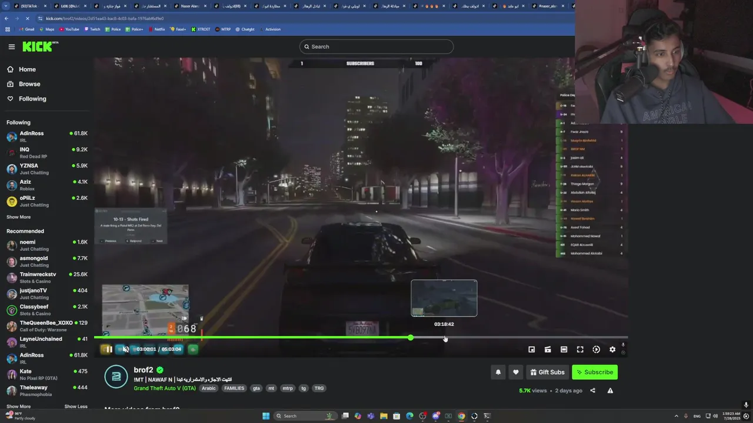Open Grand Theft Auto V category link

[x=165, y=388]
